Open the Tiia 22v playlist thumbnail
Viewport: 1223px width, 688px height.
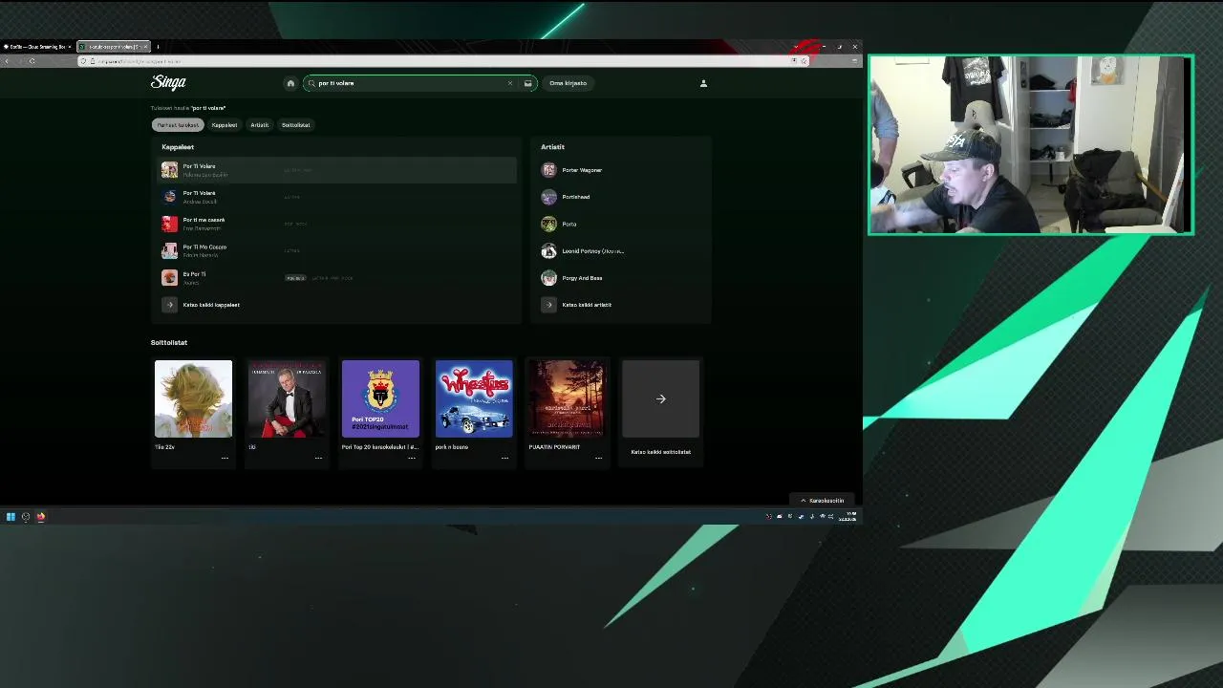tap(193, 398)
